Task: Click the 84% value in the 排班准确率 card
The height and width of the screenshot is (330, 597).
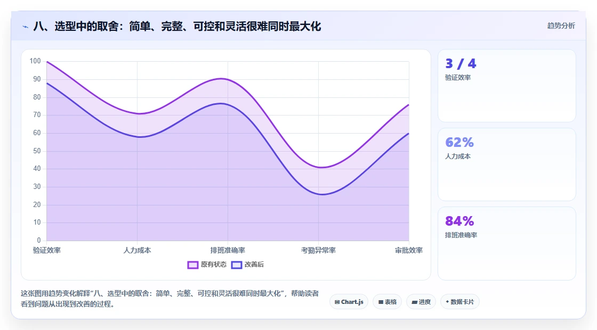Action: tap(459, 221)
